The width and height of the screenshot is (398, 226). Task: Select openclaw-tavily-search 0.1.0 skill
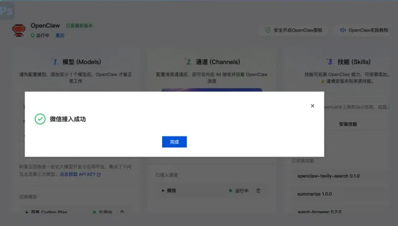click(x=328, y=176)
